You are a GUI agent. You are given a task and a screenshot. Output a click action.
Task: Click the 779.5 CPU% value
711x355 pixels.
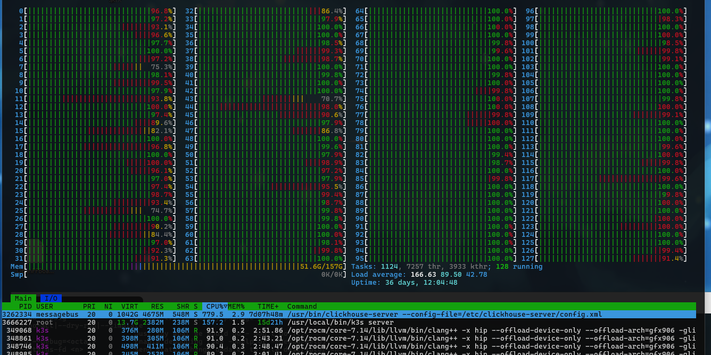click(x=213, y=315)
